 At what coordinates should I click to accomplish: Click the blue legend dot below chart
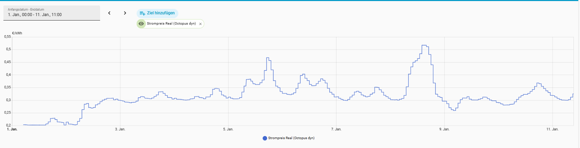click(x=265, y=138)
